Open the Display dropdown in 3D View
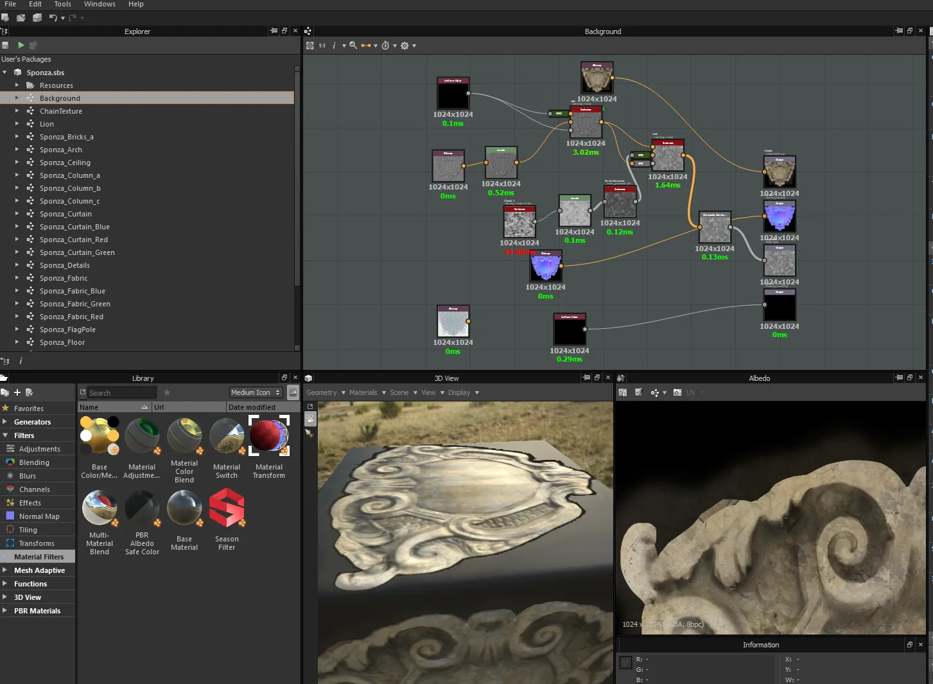The image size is (933, 684). [x=464, y=392]
